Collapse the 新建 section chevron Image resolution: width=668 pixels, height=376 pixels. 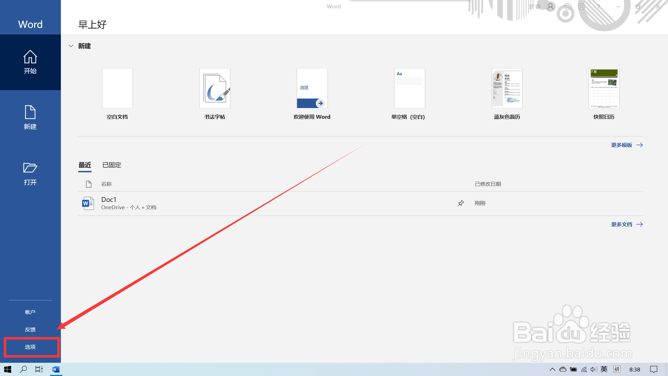[71, 46]
